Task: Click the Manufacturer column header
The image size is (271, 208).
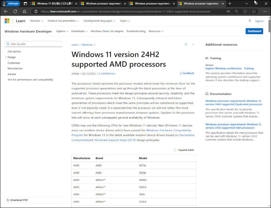Action: click(82, 158)
